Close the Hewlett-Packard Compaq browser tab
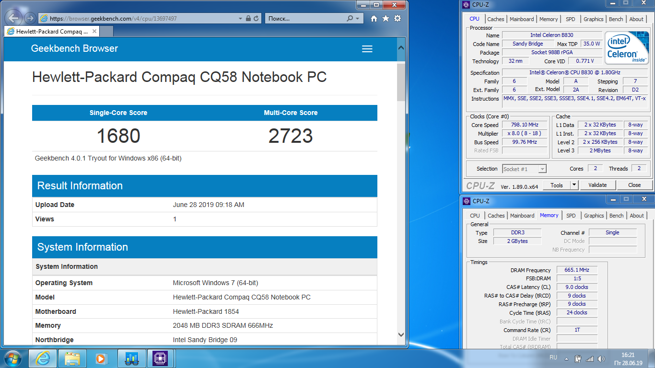 click(94, 31)
